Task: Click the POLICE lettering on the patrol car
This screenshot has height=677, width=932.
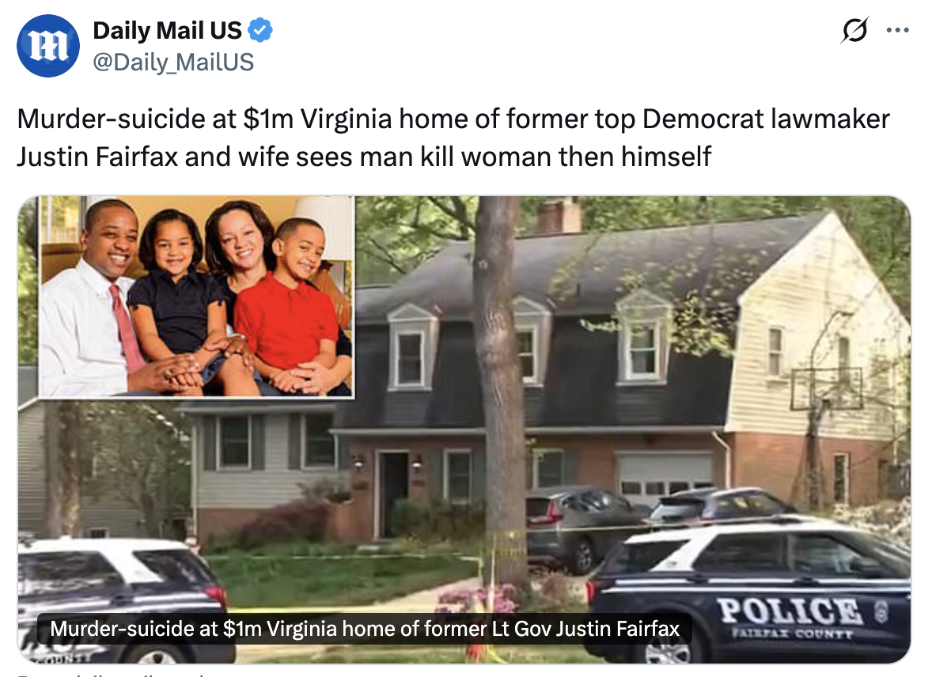Action: pos(790,611)
